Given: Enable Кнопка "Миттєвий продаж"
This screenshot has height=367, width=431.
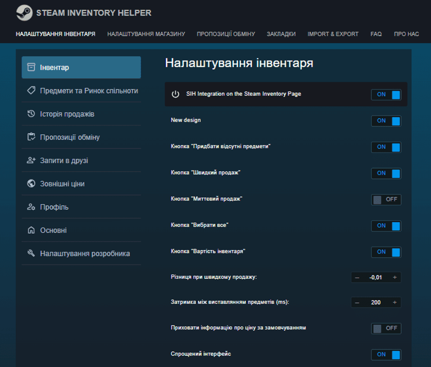Looking at the screenshot, I should pyautogui.click(x=386, y=199).
